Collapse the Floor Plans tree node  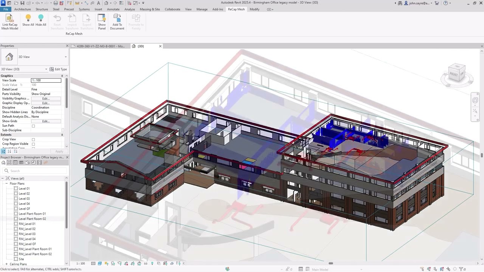[6, 184]
